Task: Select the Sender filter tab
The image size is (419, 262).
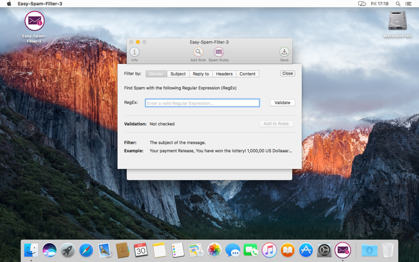Action: coord(156,74)
